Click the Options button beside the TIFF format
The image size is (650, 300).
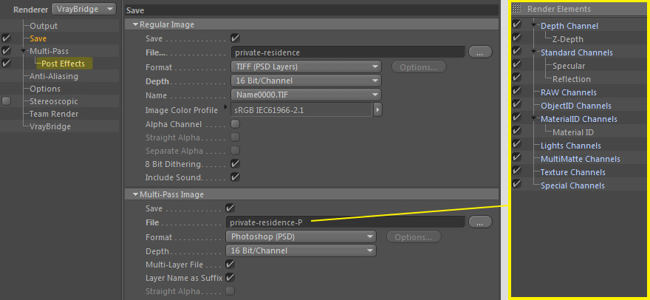point(418,67)
